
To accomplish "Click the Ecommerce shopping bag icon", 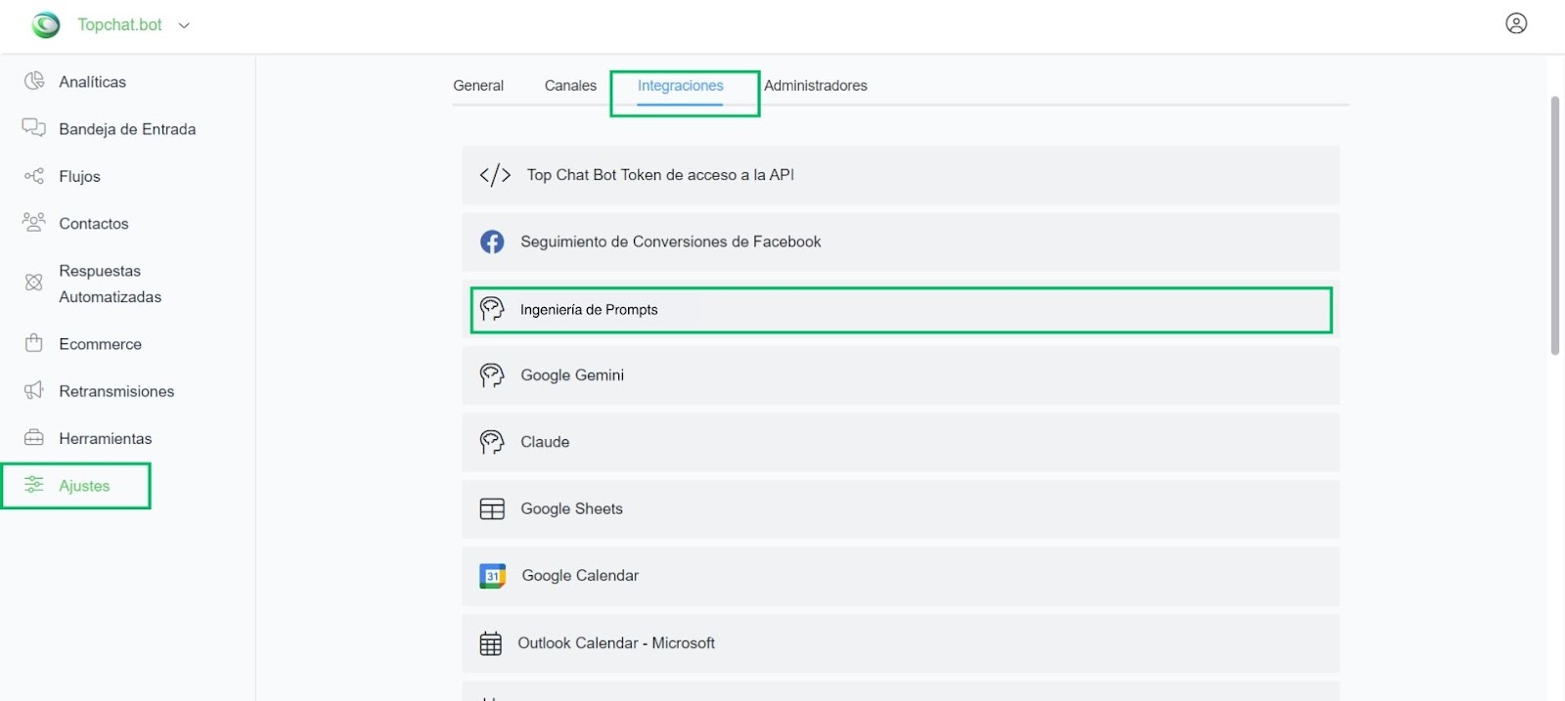I will pos(34,343).
